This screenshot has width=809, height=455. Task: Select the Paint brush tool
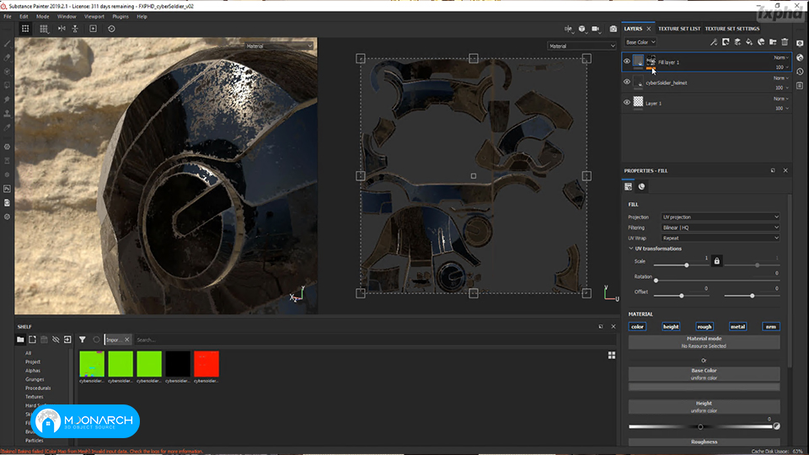click(x=8, y=44)
